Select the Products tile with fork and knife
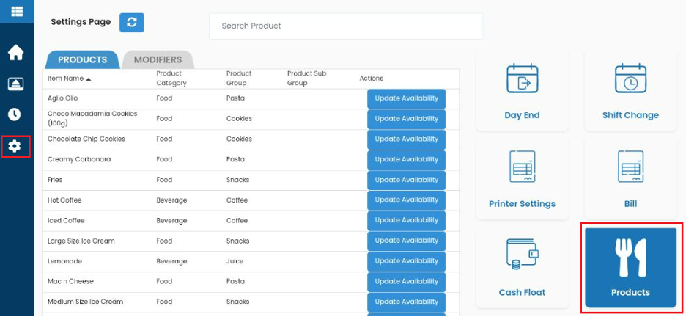686x317 pixels. click(630, 268)
